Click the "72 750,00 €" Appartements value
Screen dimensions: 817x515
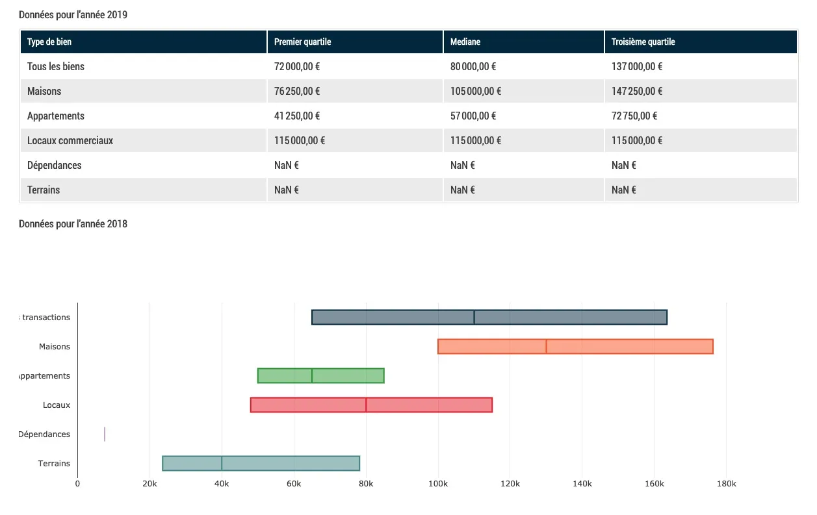(x=634, y=116)
